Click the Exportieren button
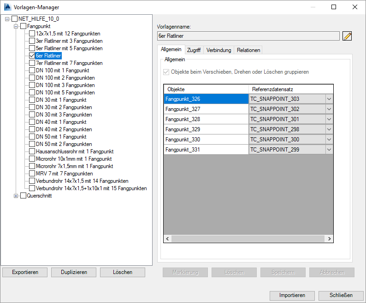The width and height of the screenshot is (366, 303). coord(25,272)
